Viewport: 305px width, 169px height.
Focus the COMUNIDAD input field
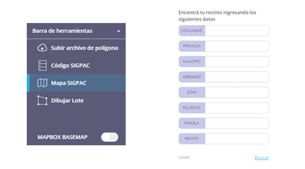(237, 31)
